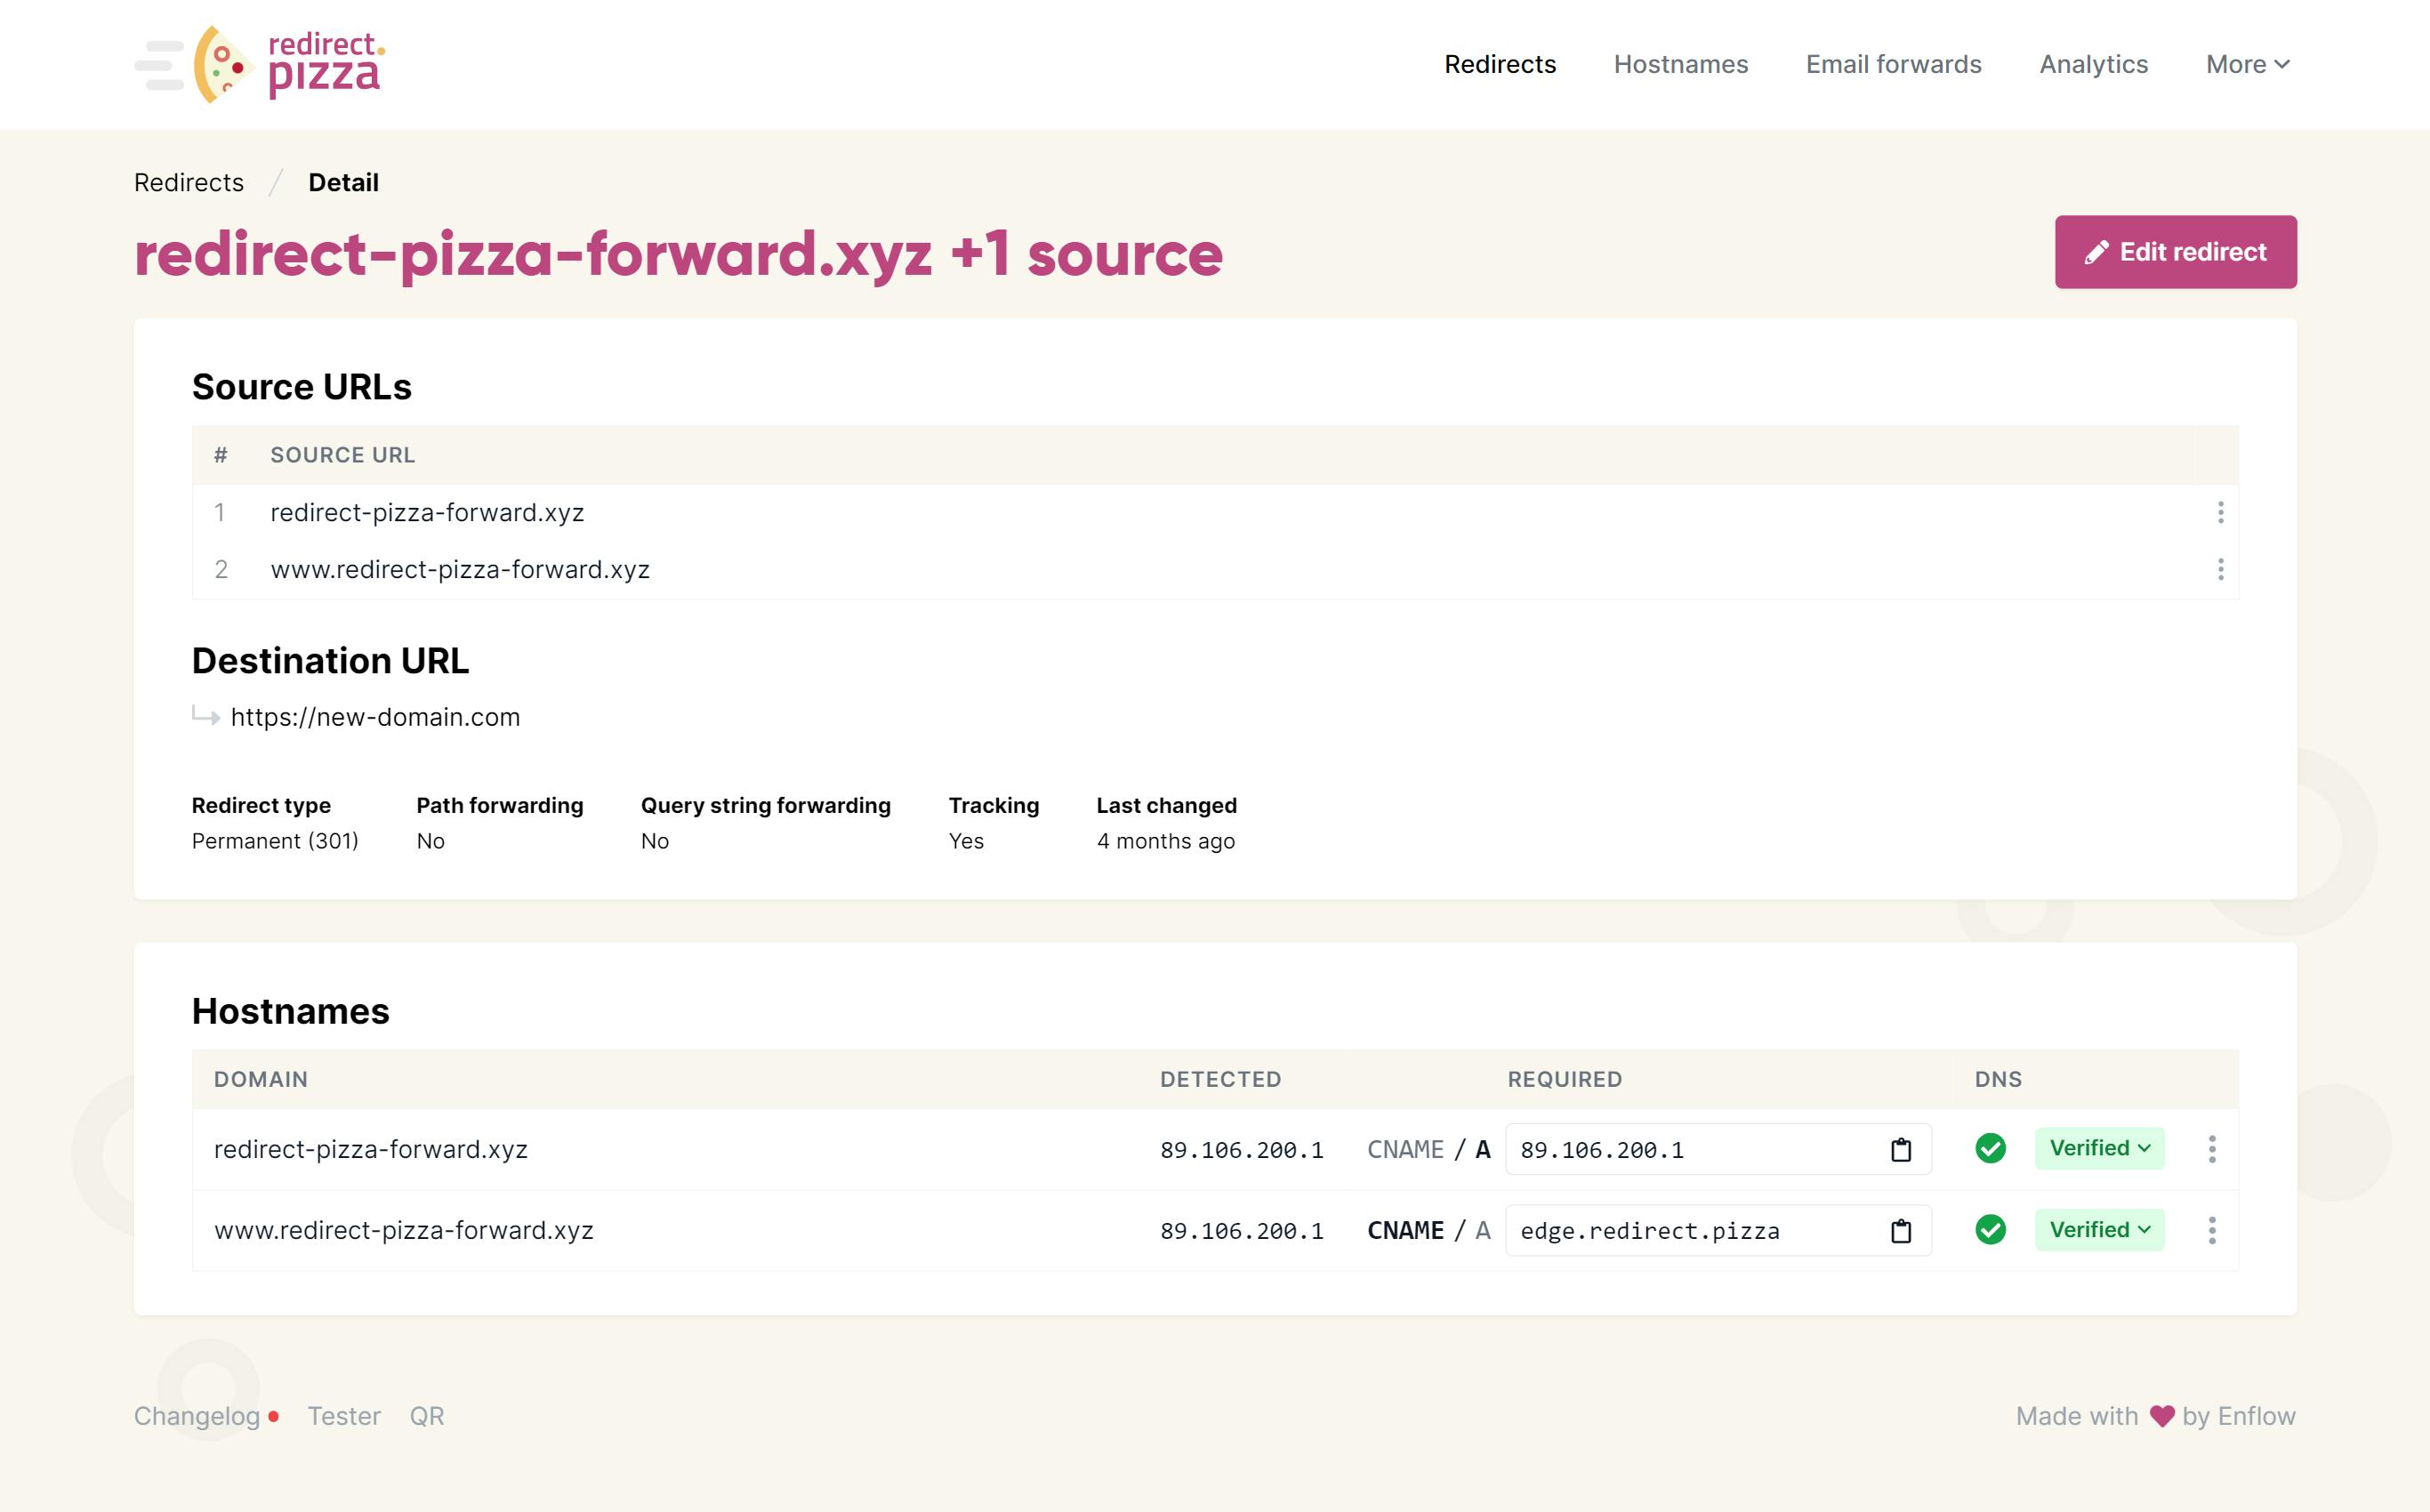
Task: Expand Verified dropdown for www.redirect-pizza-forward.xyz
Action: click(x=2099, y=1230)
